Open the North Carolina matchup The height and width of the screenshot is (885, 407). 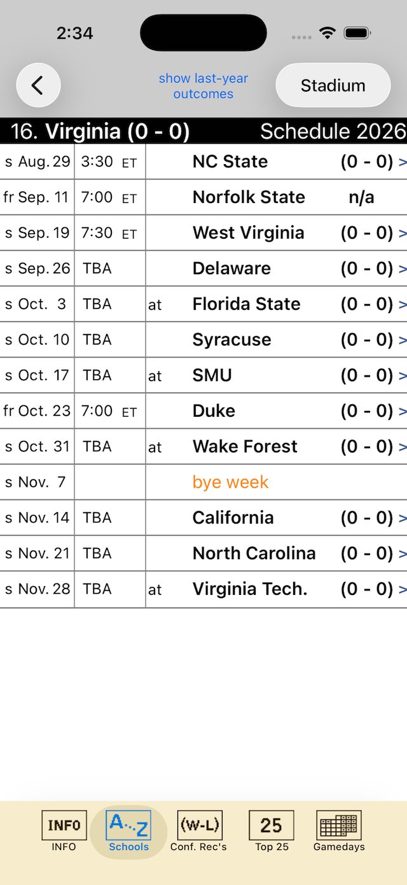tap(203, 554)
